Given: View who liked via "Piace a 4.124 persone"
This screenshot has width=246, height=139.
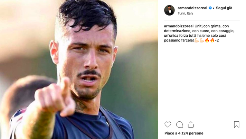Looking at the screenshot, I should tap(184, 133).
